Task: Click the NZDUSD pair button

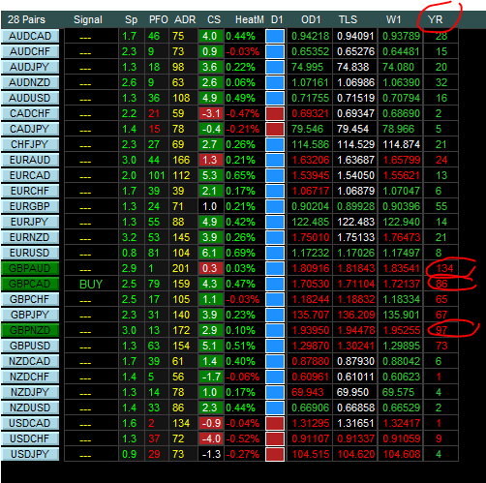Action: tap(30, 408)
